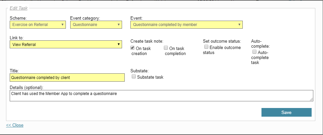
Task: Click the Link to dropdown arrow
Action: point(119,44)
